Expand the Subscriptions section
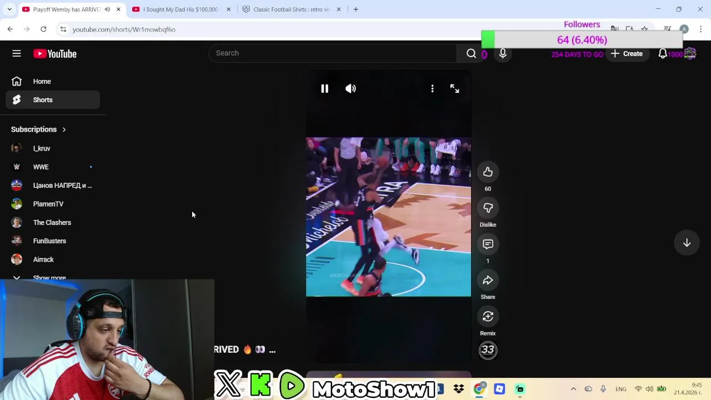This screenshot has height=400, width=711. click(39, 129)
